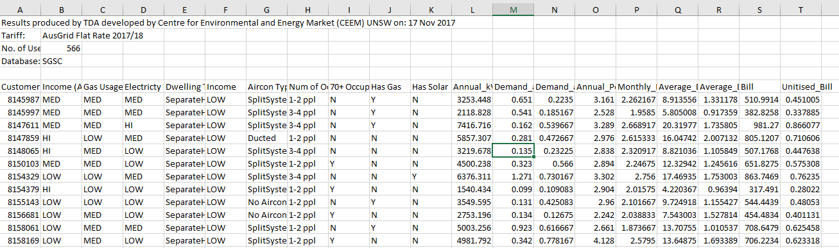The height and width of the screenshot is (248, 839).
Task: Click customer ID 8154379 cell
Action: click(21, 190)
